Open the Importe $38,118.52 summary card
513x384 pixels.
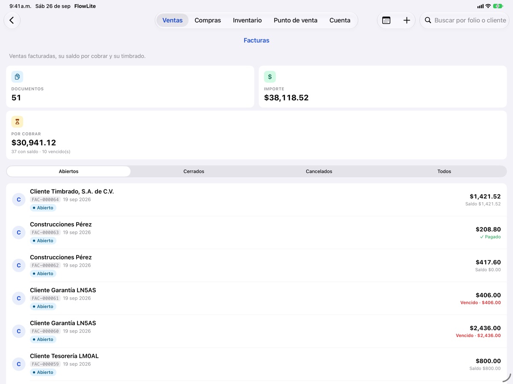coord(383,87)
